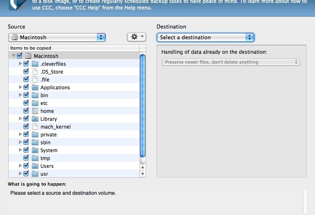Uncheck the Library checkbox
This screenshot has height=215, width=315.
[26, 118]
